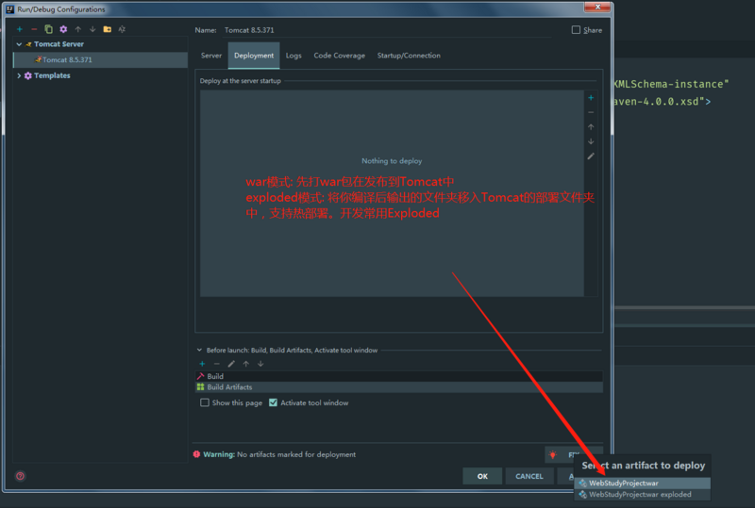Expand the Templates tree node
This screenshot has width=755, height=508.
coord(19,75)
